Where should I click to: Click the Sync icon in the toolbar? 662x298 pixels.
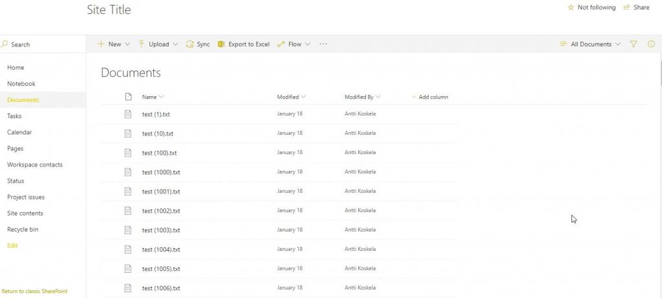pos(189,45)
